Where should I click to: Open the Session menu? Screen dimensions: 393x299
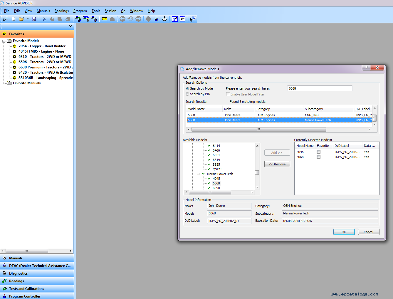(110, 11)
